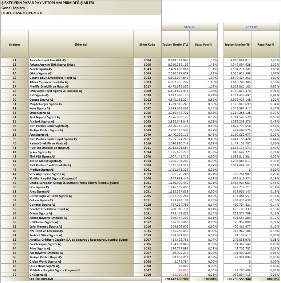This screenshot has width=281, height=283.
Task: Select the Türk P&I Sigorta AŞ cell
Action: click(81, 156)
